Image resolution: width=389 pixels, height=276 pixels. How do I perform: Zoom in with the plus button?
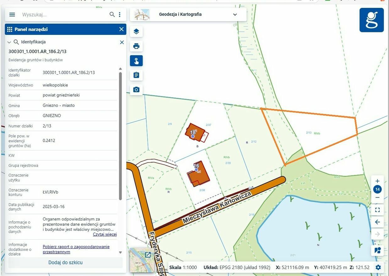(x=377, y=181)
